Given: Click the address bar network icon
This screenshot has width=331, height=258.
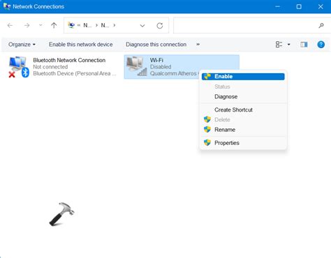Looking at the screenshot, I should (x=71, y=25).
